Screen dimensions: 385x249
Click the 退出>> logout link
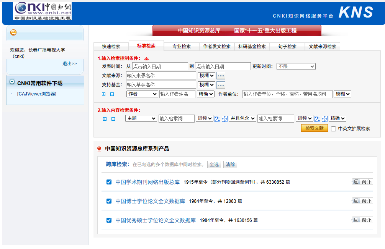(70, 64)
